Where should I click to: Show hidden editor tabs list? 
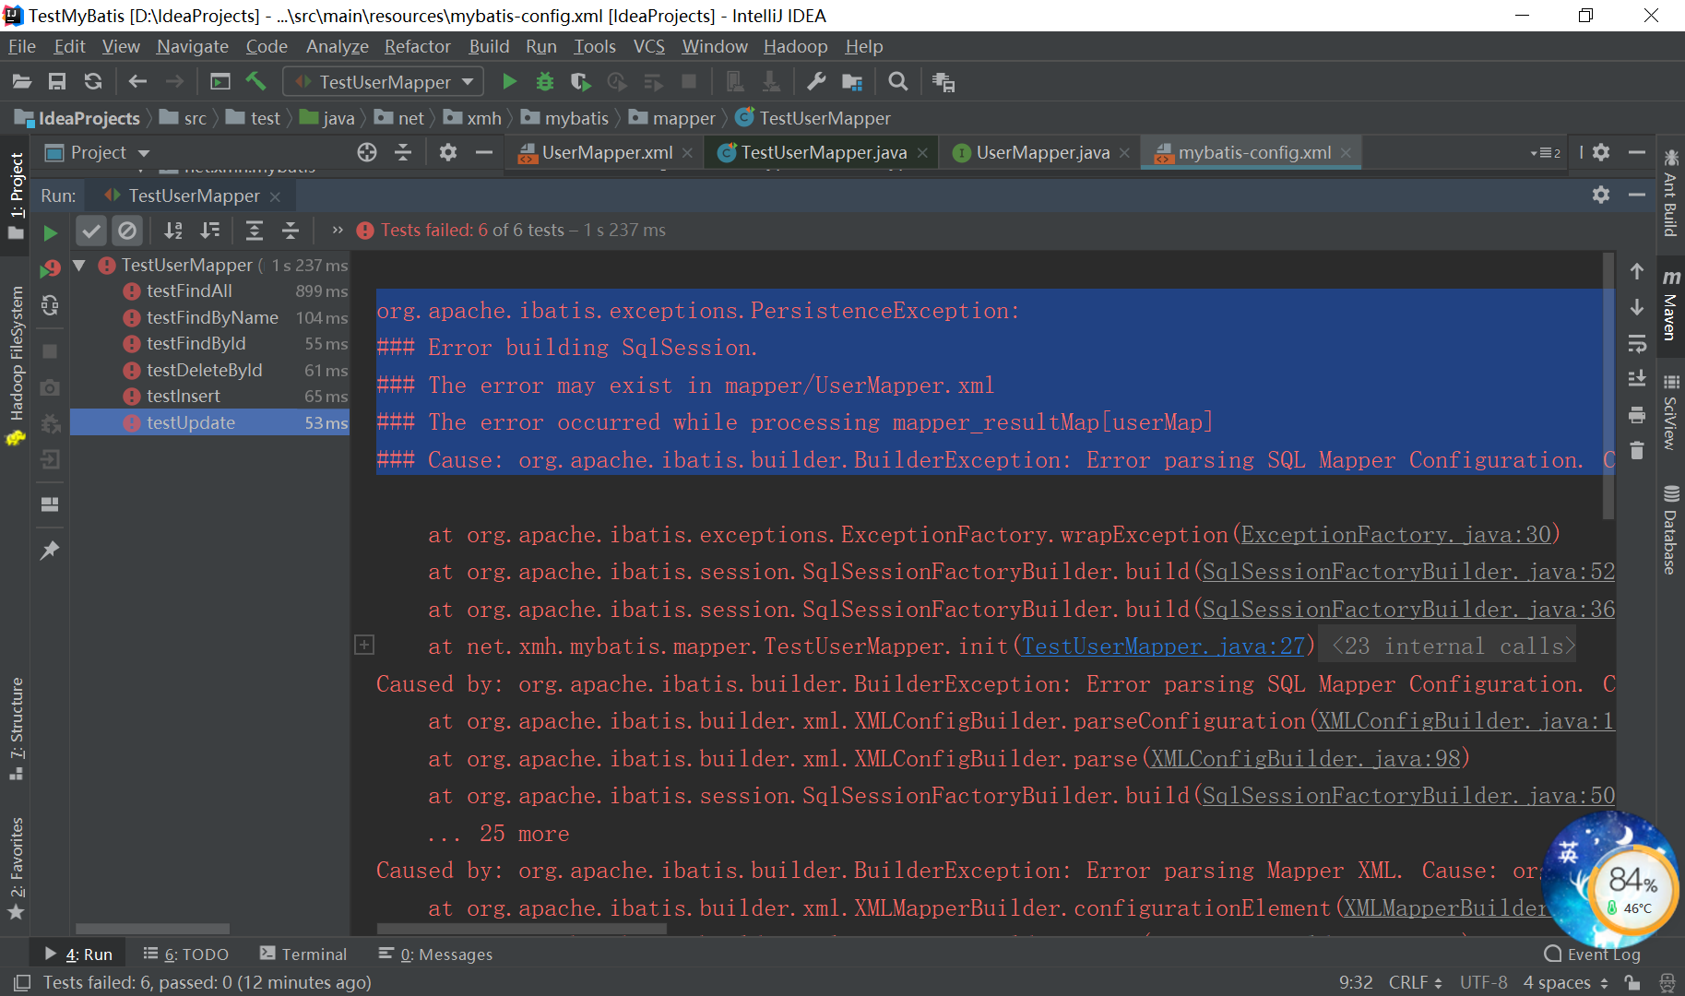tap(1546, 153)
